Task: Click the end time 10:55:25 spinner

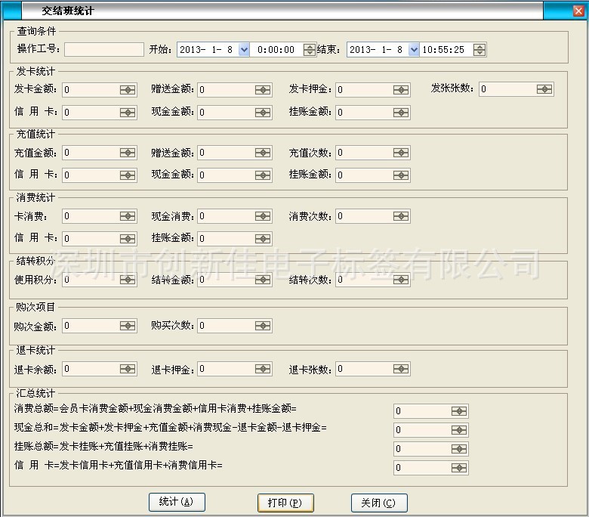Action: (x=480, y=50)
